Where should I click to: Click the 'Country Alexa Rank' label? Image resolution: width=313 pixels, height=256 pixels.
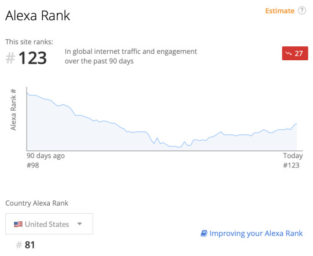tap(37, 203)
